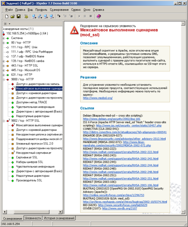The image size is (188, 227).
Task: Select 137 / udp - NetBIOS Name row
Action: point(27,56)
